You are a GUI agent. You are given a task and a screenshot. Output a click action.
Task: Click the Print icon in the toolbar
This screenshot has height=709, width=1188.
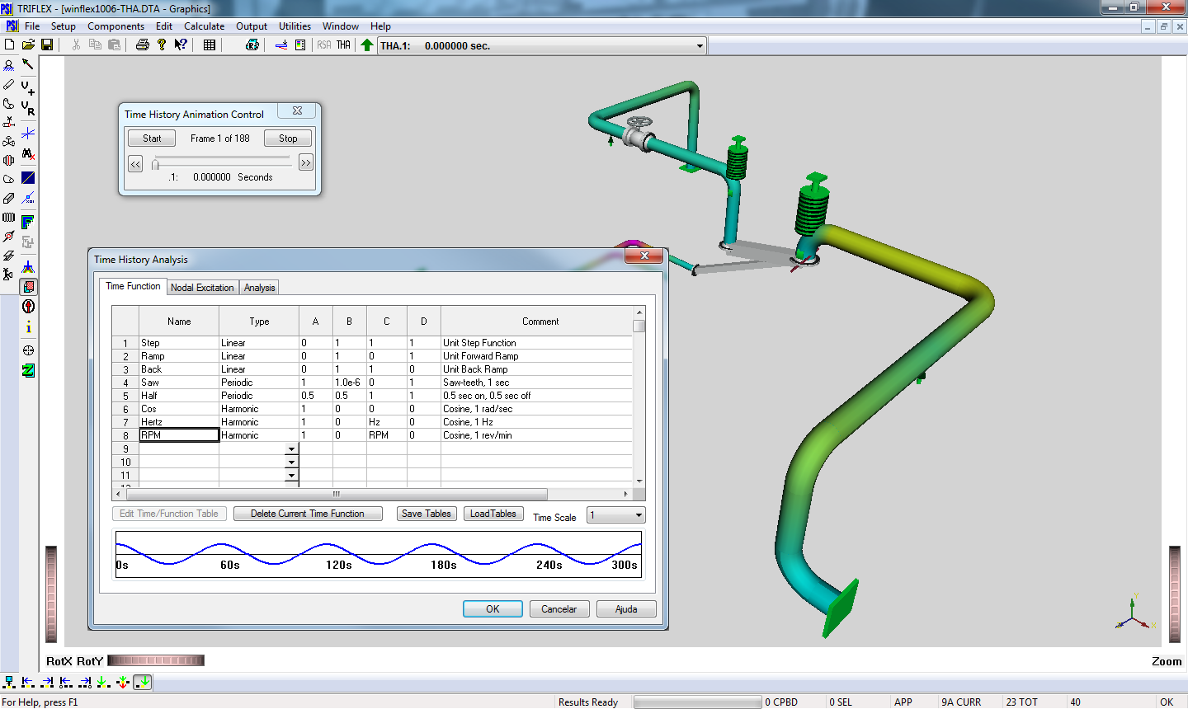(x=142, y=45)
